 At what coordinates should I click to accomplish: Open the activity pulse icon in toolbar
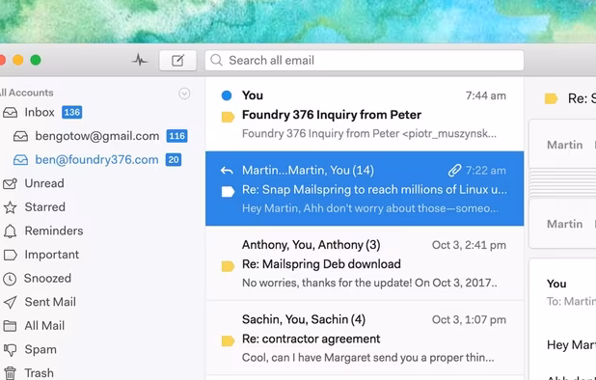pos(140,60)
